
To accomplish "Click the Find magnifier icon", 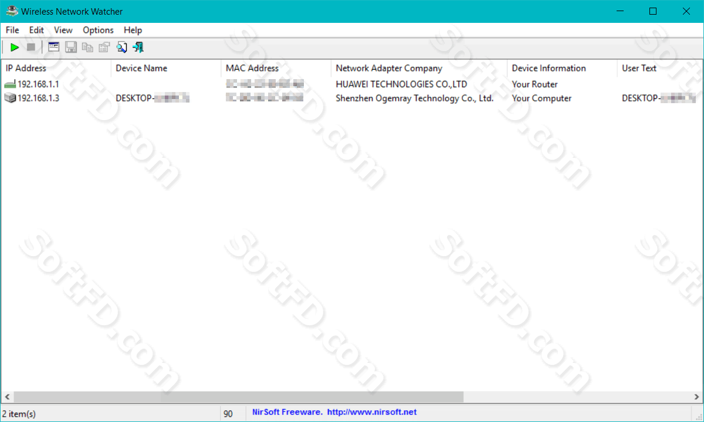I will [121, 47].
